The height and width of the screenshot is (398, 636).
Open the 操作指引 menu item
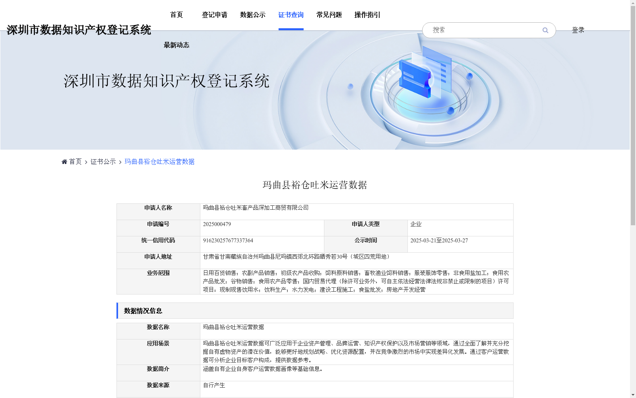click(367, 15)
